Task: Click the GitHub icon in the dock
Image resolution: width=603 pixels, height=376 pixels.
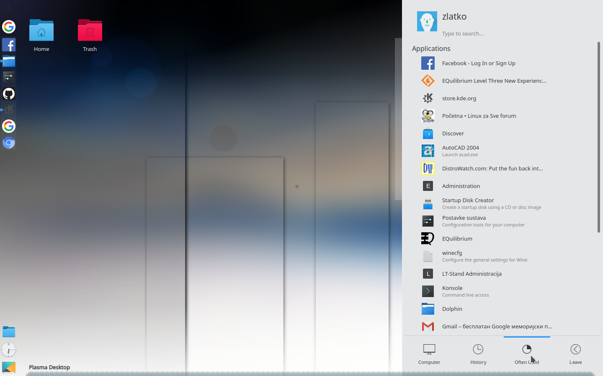Action: [x=9, y=94]
